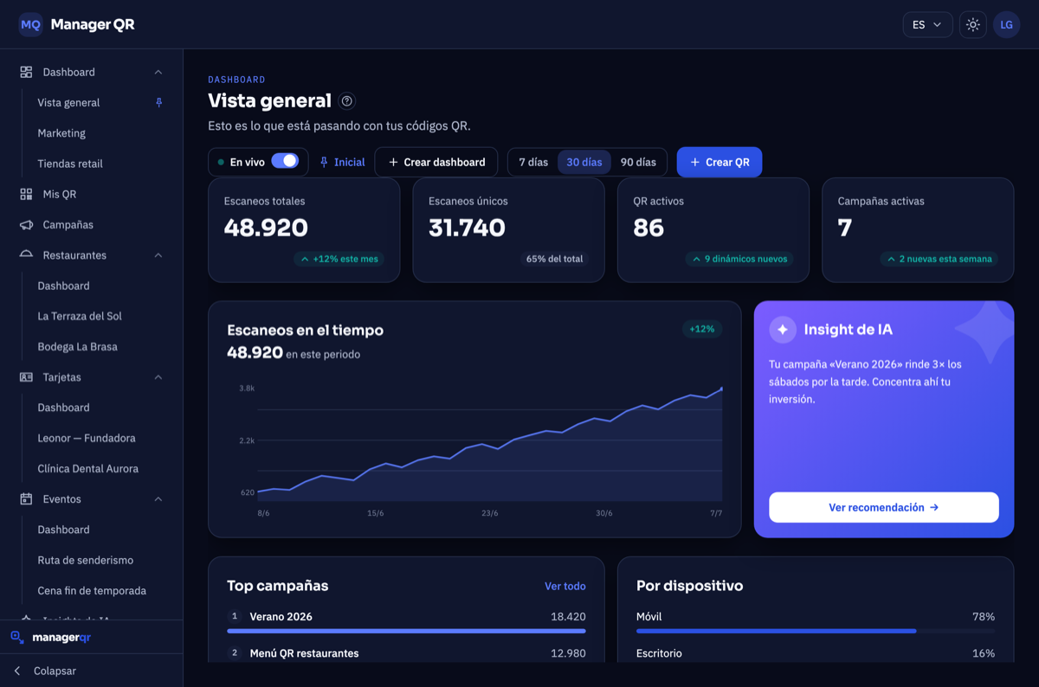1039x687 pixels.
Task: Click the help icon next to Vista general
Action: pos(347,101)
